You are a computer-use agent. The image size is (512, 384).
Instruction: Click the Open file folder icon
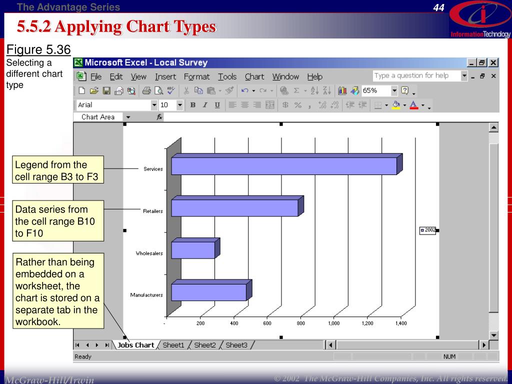click(94, 91)
